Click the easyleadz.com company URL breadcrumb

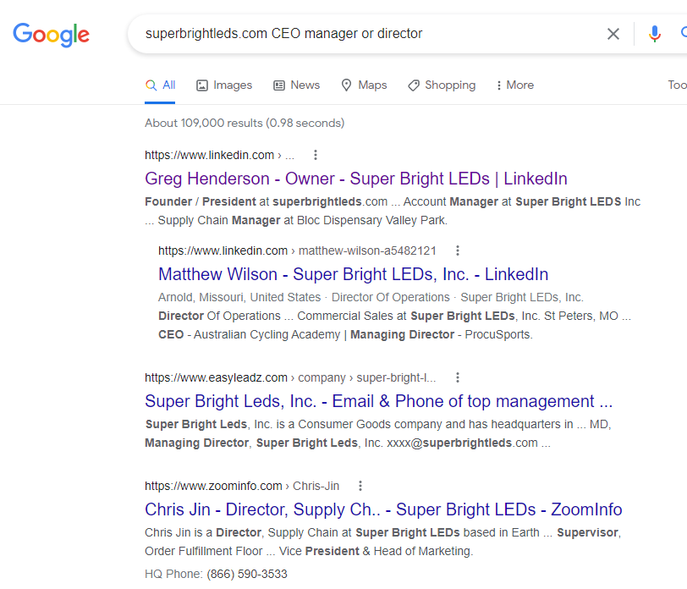click(x=290, y=377)
